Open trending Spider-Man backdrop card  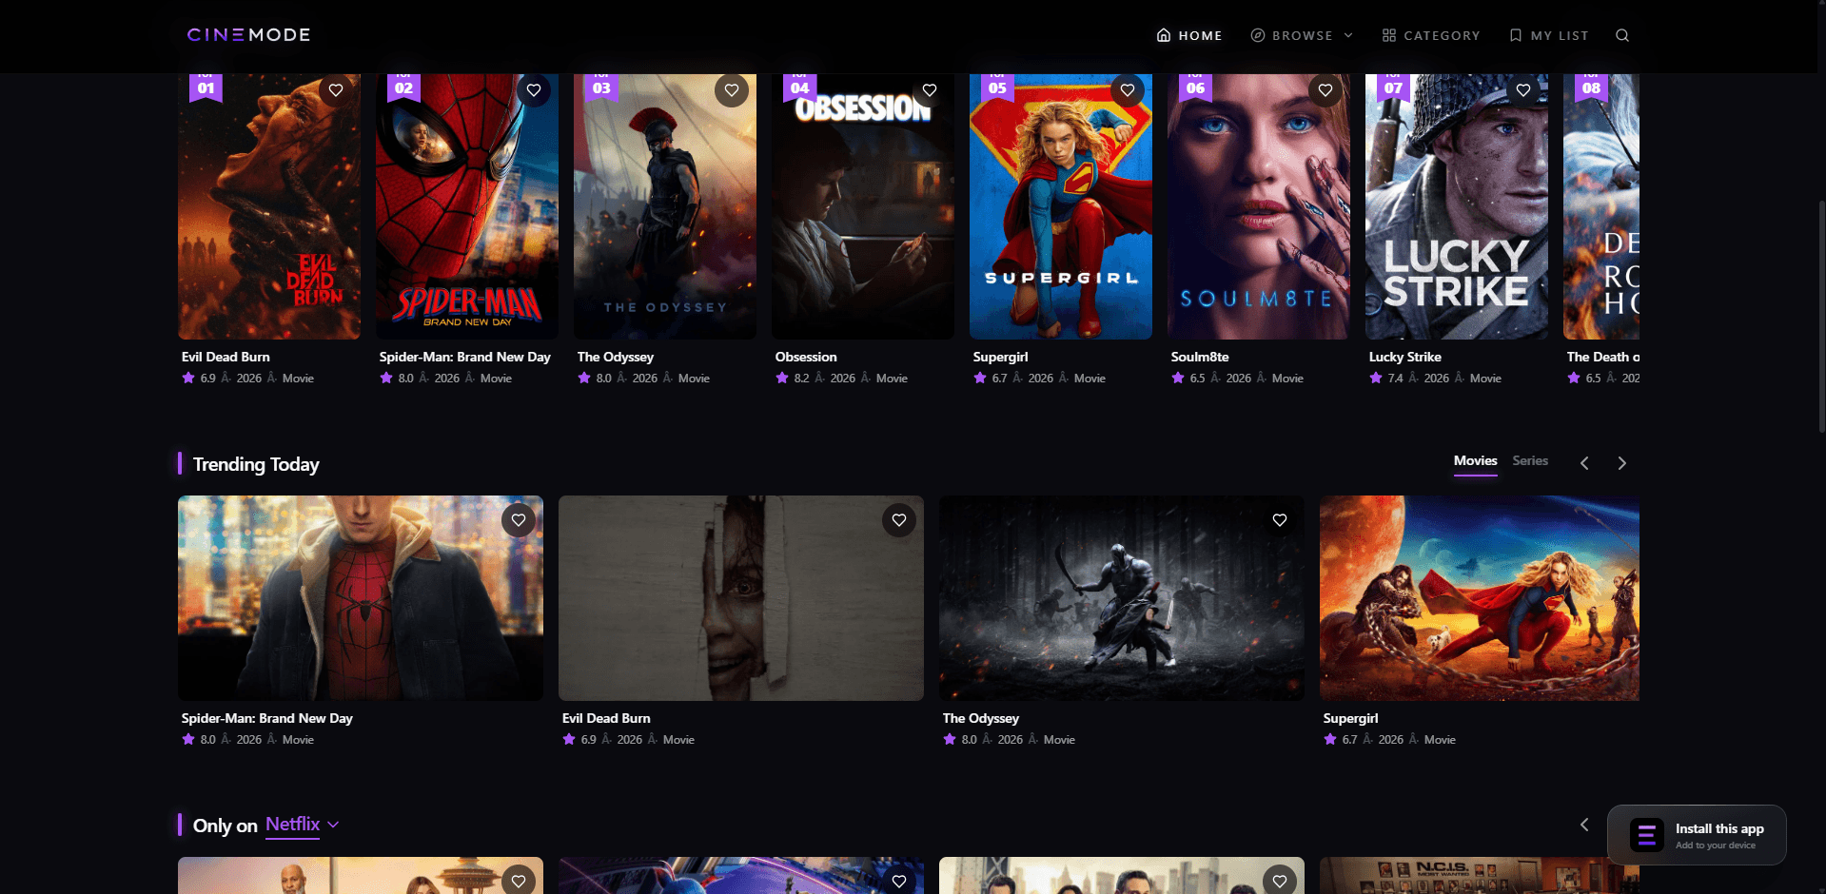click(x=361, y=598)
